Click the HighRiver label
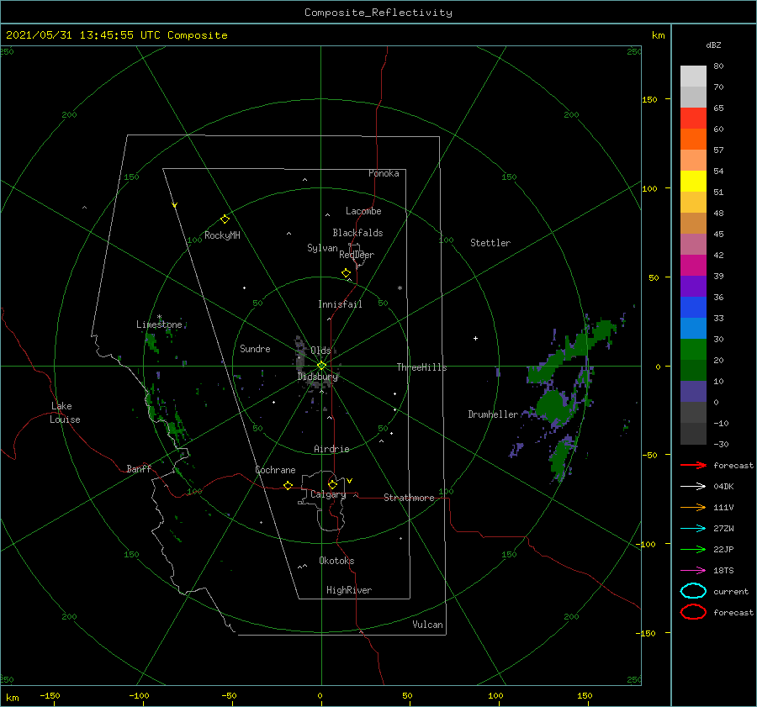Screen dimensions: 757x707 349,590
